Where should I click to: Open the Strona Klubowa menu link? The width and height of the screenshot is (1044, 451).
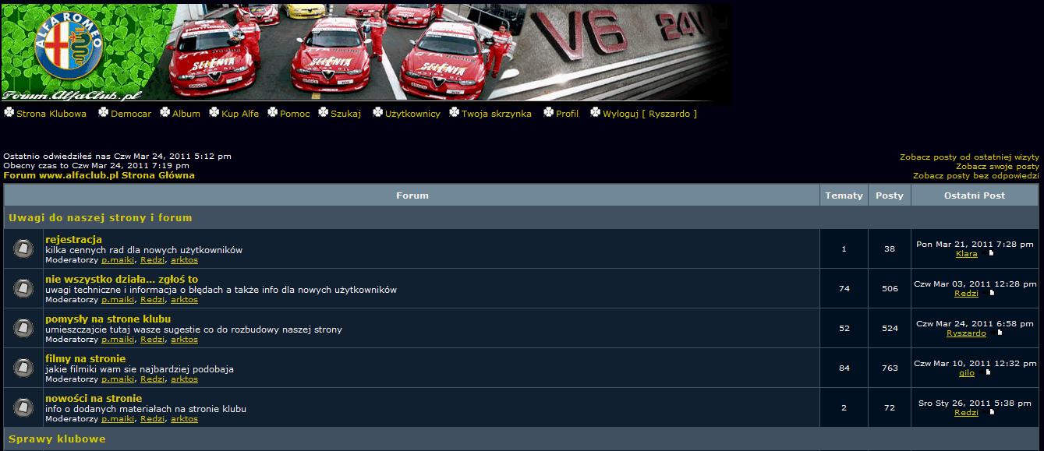point(51,114)
